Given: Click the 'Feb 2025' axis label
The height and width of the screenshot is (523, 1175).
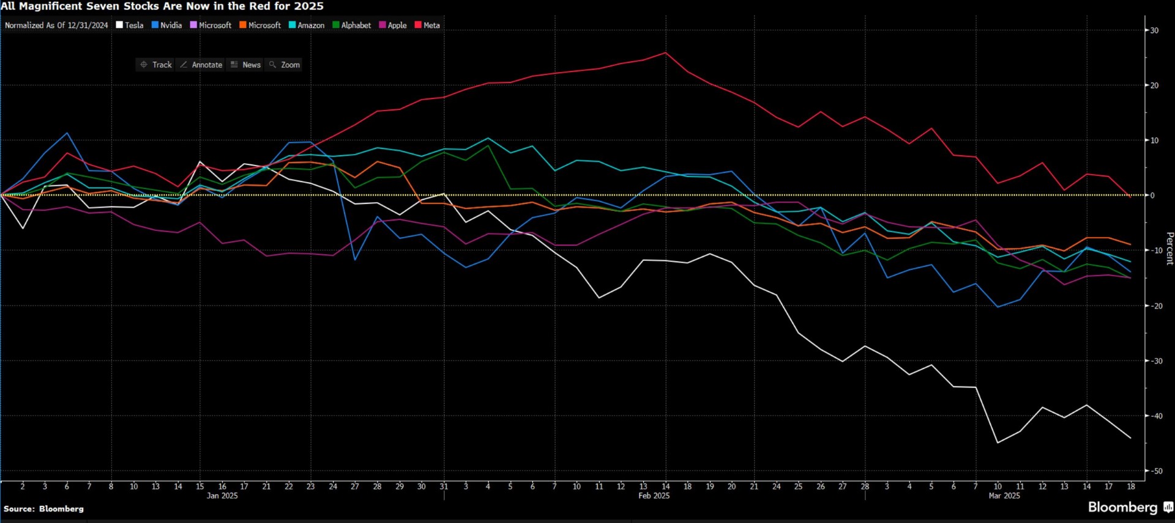Looking at the screenshot, I should pyautogui.click(x=654, y=496).
